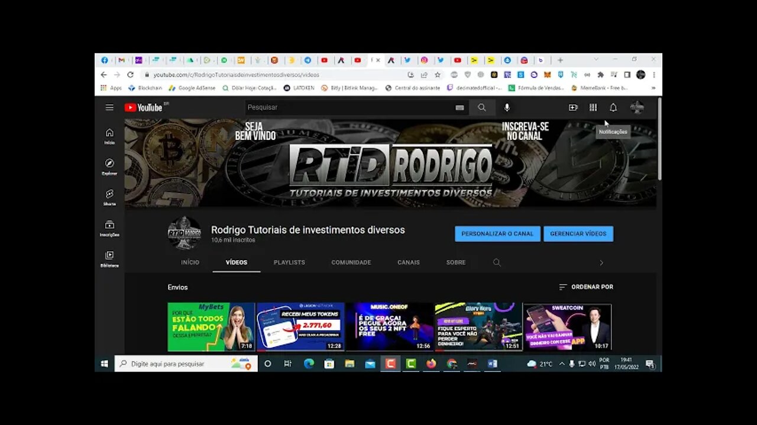Open Inscrições in the left sidebar

[109, 228]
